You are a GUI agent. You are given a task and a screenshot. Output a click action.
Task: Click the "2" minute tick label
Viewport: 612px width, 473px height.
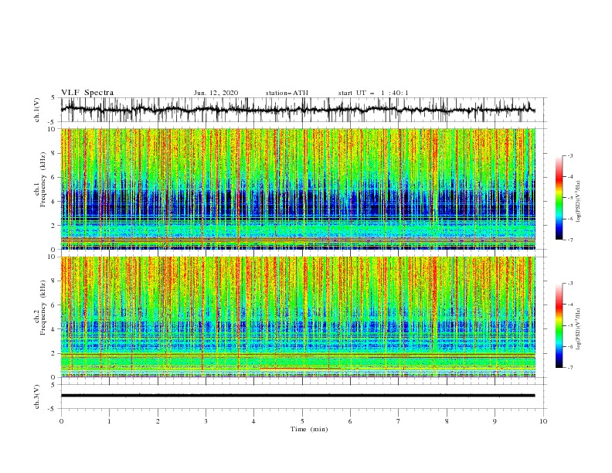click(158, 421)
